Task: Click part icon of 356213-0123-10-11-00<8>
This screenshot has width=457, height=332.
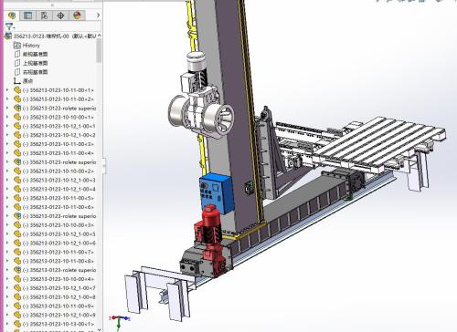Action: (x=17, y=261)
